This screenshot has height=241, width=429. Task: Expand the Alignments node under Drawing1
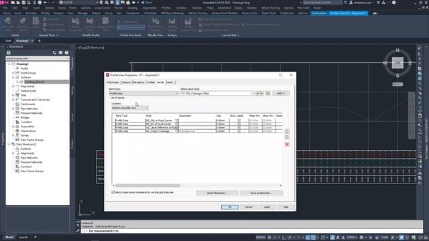click(x=13, y=86)
